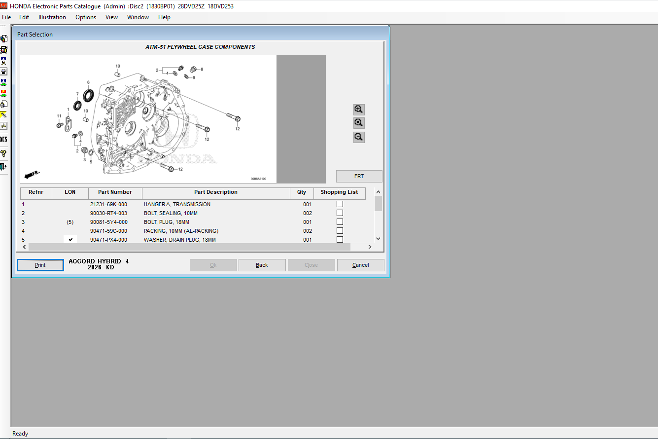Screen dimensions: 658x439
Task: Click the PACKING, 10MM (AL-PACKING) description
Action: point(181,231)
